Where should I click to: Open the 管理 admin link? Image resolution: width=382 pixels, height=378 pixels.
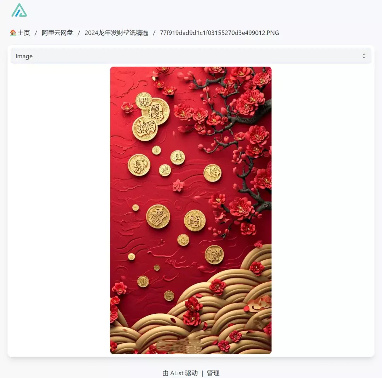point(213,373)
